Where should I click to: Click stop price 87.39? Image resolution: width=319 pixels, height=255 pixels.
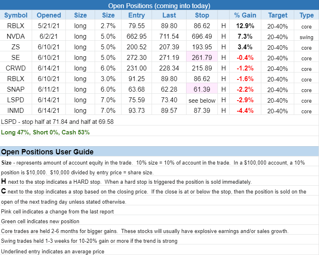tap(202, 110)
